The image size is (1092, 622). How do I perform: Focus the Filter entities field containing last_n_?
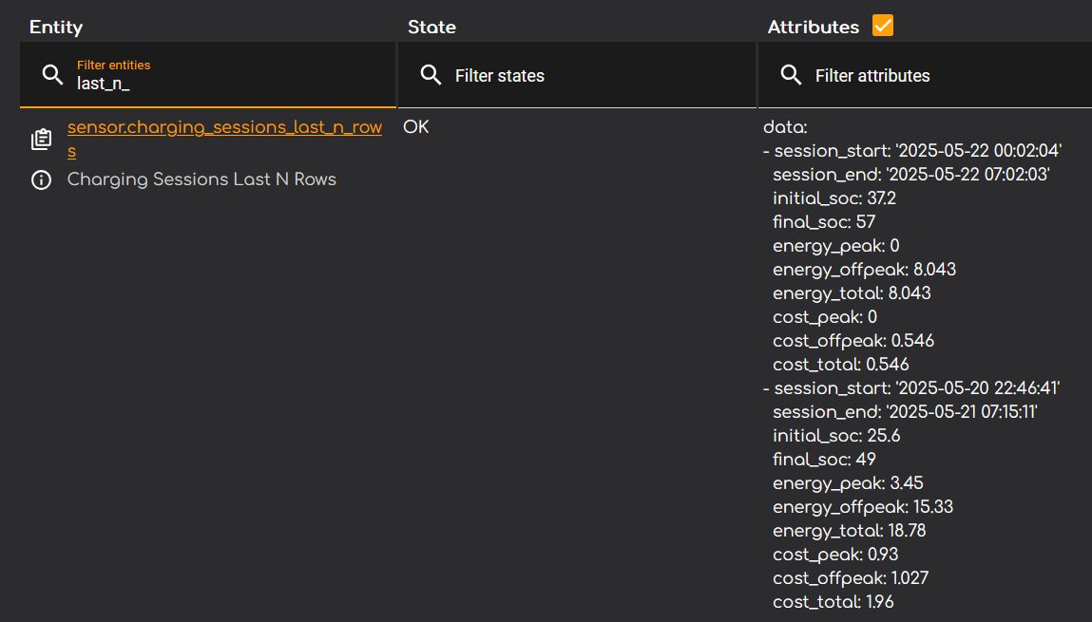tap(228, 84)
